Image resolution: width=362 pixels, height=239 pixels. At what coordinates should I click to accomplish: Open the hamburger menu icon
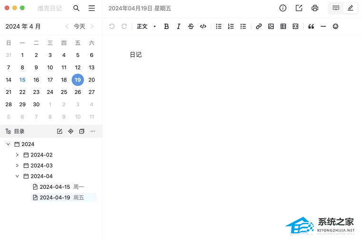coord(92,8)
